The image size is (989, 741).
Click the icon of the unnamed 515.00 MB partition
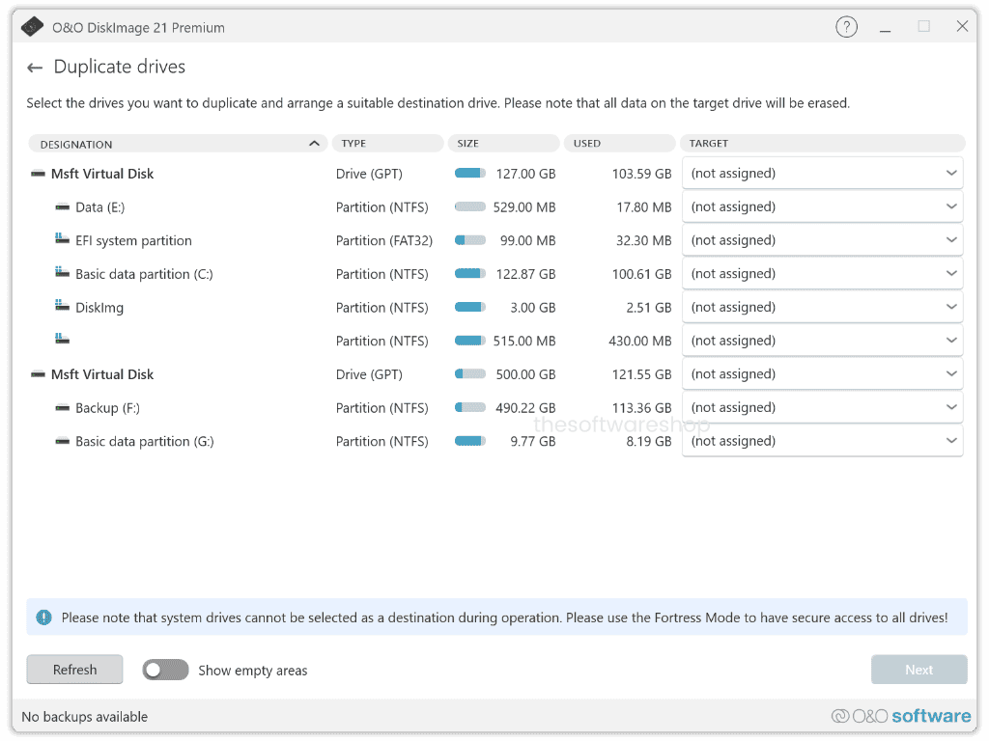[62, 339]
